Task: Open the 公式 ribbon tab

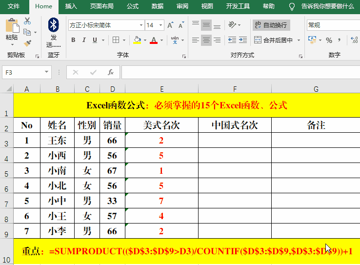Action: (132, 6)
